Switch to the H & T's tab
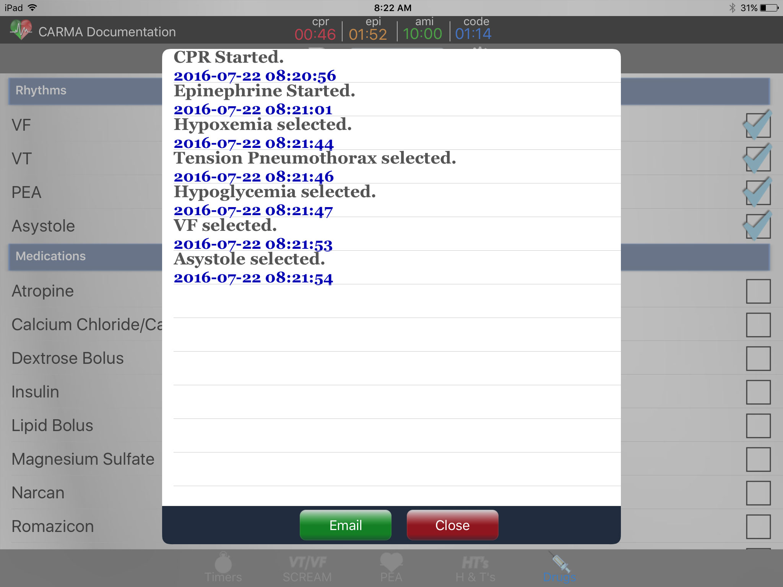This screenshot has width=783, height=587. tap(475, 569)
